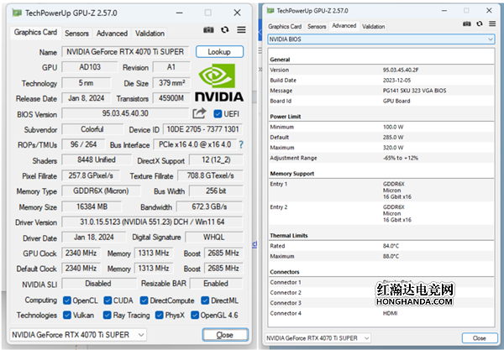
Task: Click the Memory Support Entry 1 row
Action: [x=381, y=190]
